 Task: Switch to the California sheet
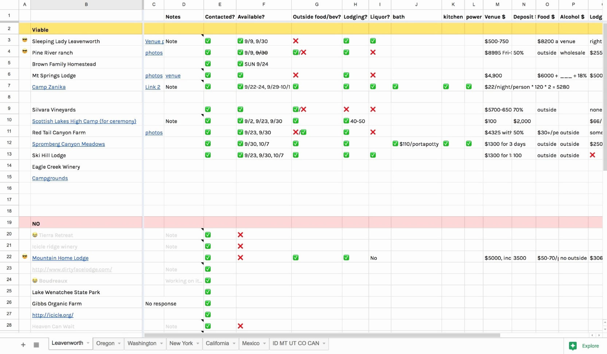pos(218,343)
